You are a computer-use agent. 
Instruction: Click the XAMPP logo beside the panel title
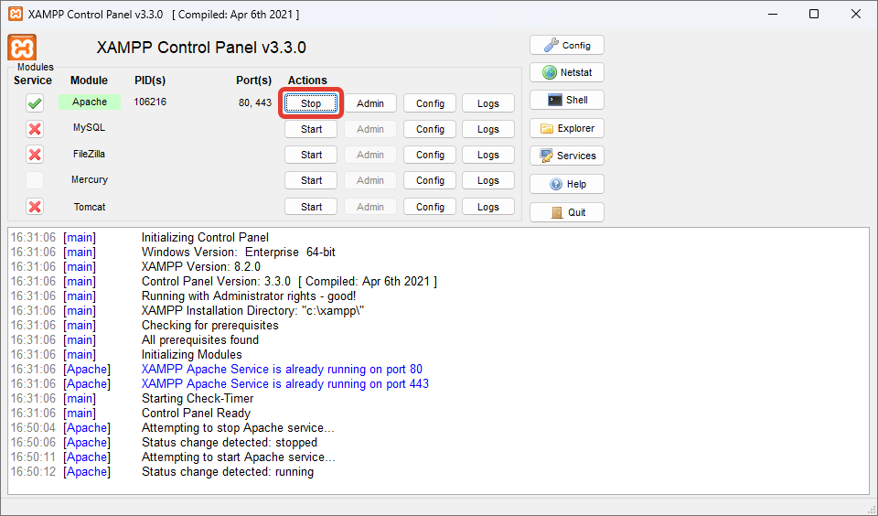[x=22, y=48]
